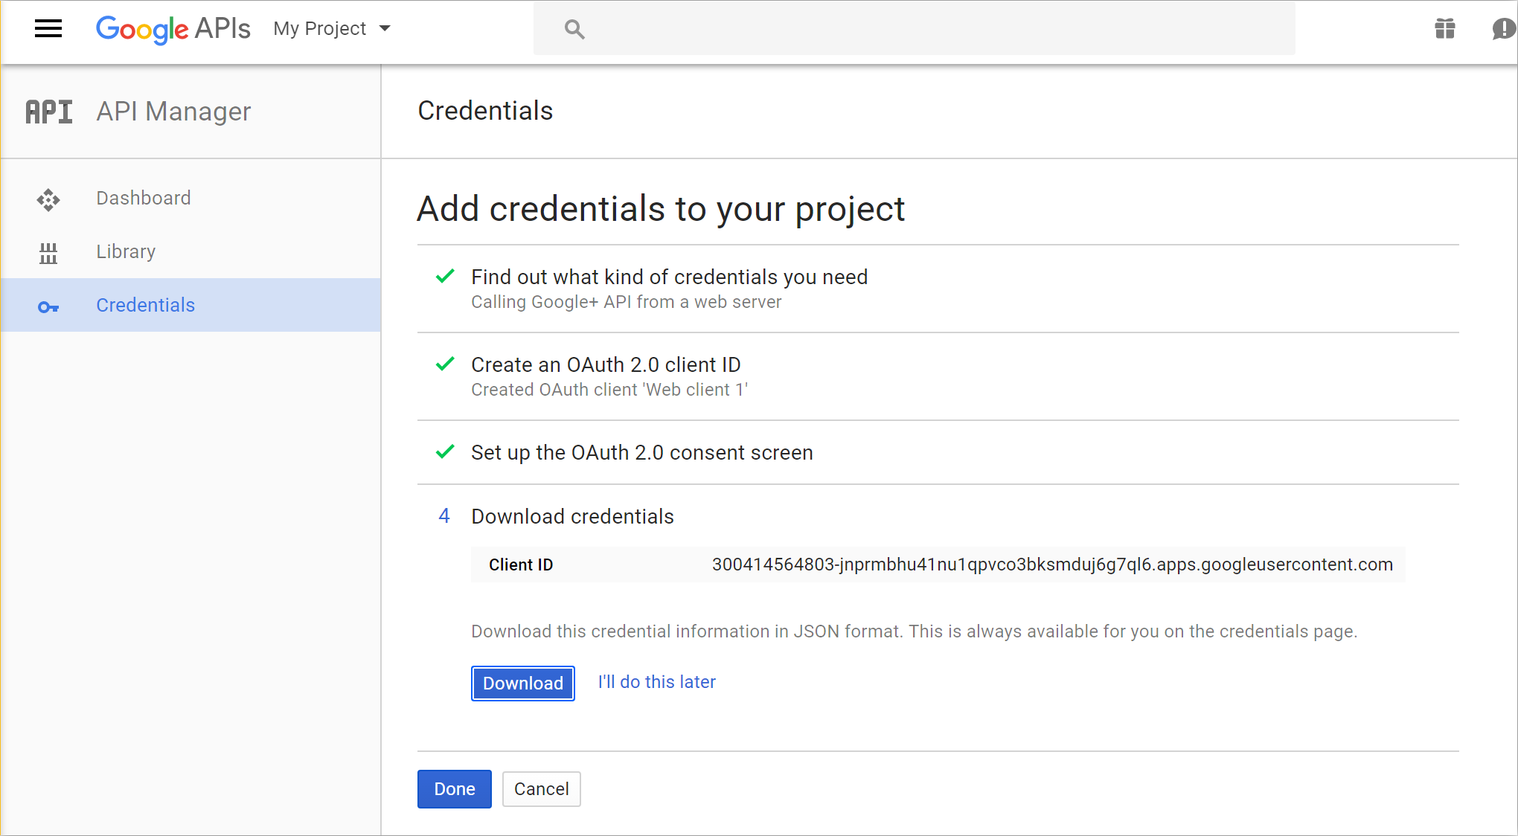The image size is (1518, 836).
Task: Download the credentials JSON file
Action: coord(523,683)
